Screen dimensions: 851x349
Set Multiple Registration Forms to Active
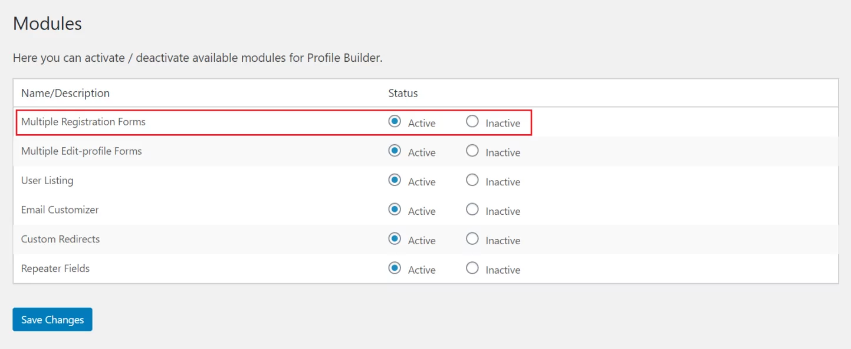tap(395, 121)
